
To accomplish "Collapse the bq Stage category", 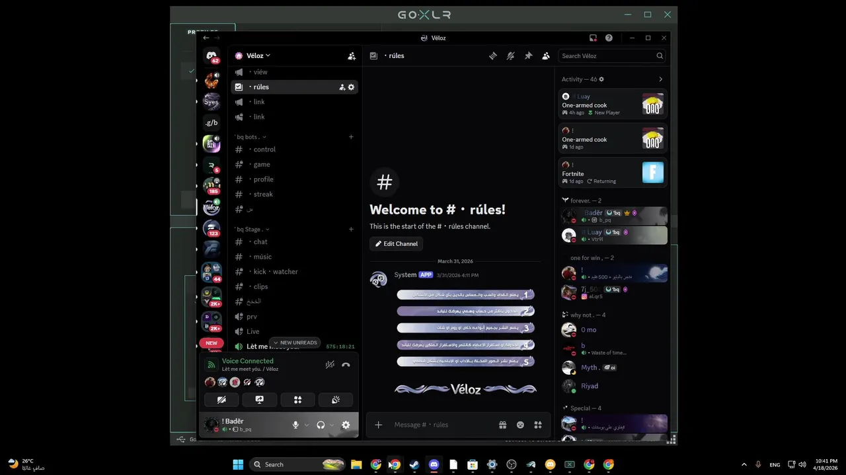I will (252, 230).
